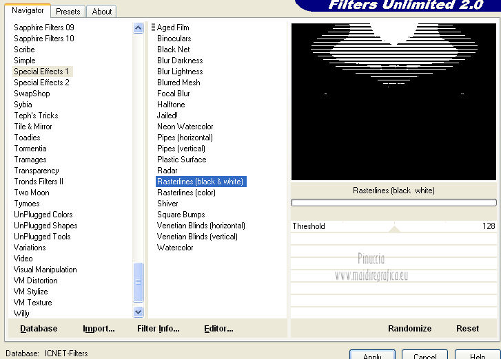Open the Presets tab
501x359 pixels.
tap(68, 12)
